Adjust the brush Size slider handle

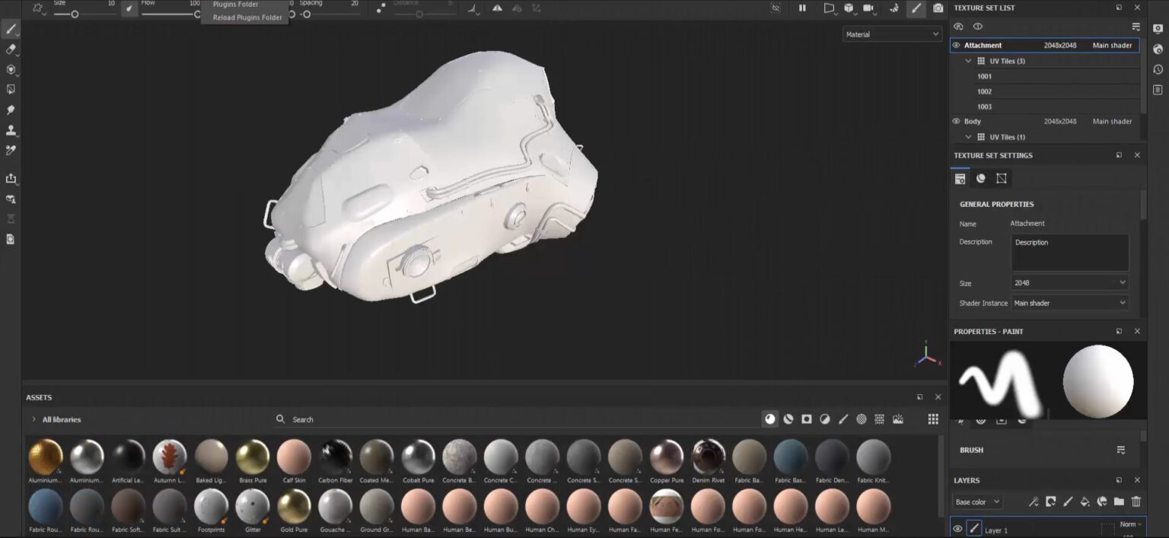[75, 14]
